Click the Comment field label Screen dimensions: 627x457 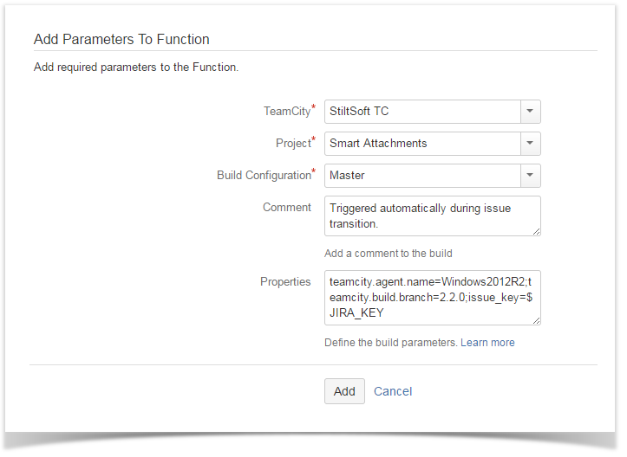(x=286, y=208)
